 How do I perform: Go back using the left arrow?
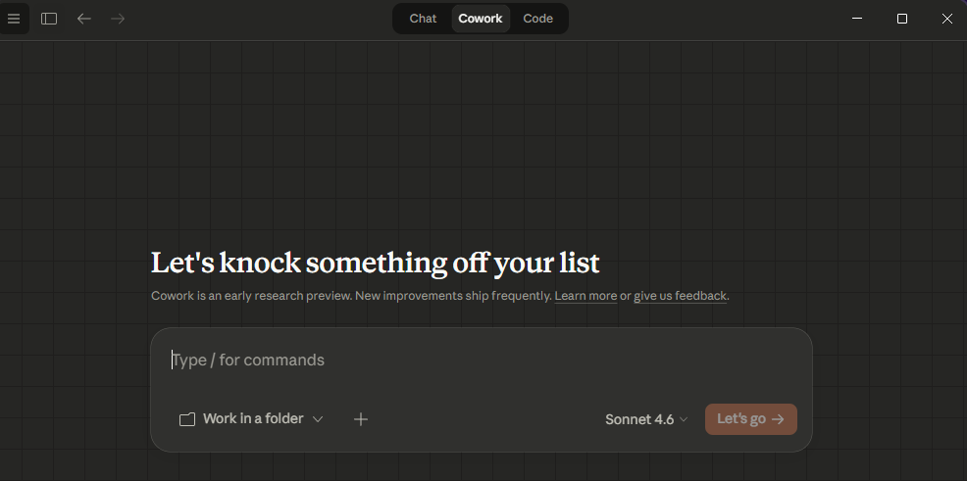click(84, 19)
